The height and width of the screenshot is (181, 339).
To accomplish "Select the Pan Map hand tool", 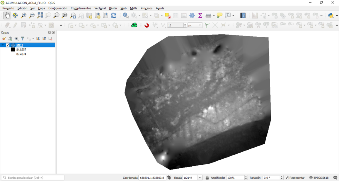I will click(7, 15).
